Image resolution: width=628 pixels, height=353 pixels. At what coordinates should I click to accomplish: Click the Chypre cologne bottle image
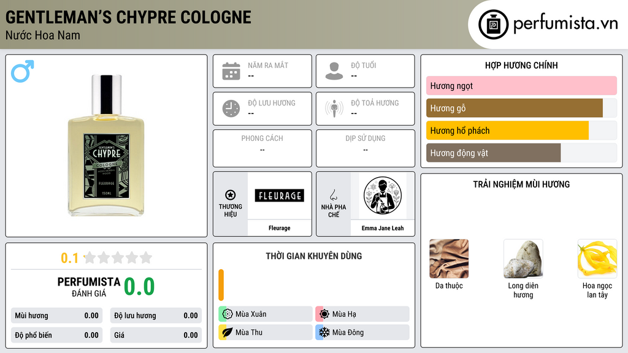click(106, 145)
